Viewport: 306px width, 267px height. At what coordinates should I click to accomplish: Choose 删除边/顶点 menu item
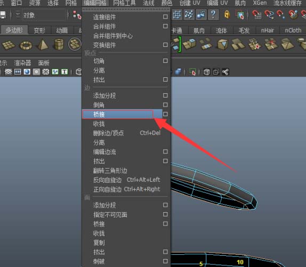126,133
